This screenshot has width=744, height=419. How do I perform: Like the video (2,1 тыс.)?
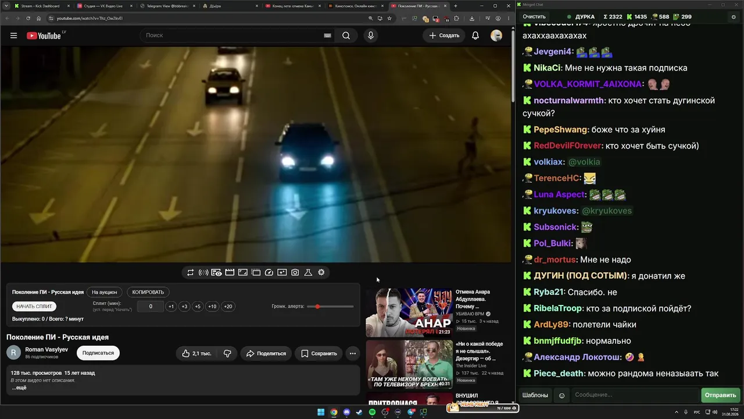(x=196, y=353)
